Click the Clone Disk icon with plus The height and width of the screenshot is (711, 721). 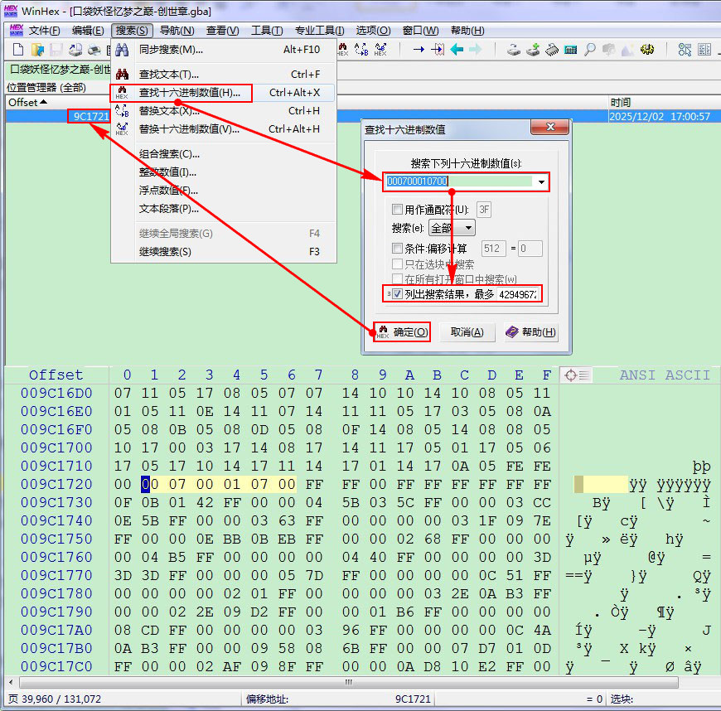coord(533,49)
